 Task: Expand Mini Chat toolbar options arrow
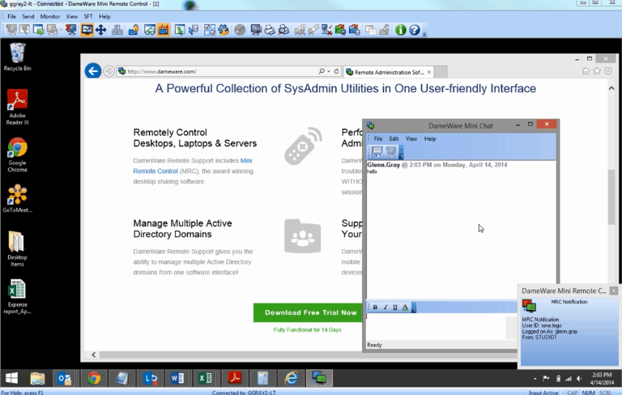click(401, 152)
